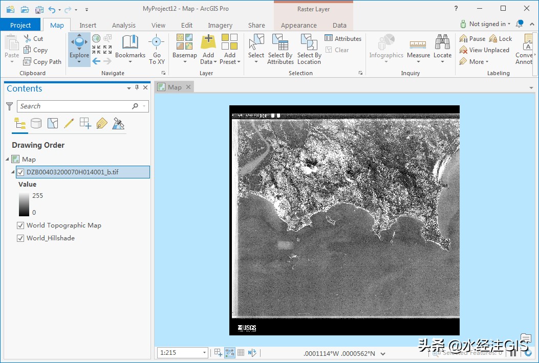Screen dimensions: 539x363
Task: Open the Attributes pane button
Action: tap(343, 38)
